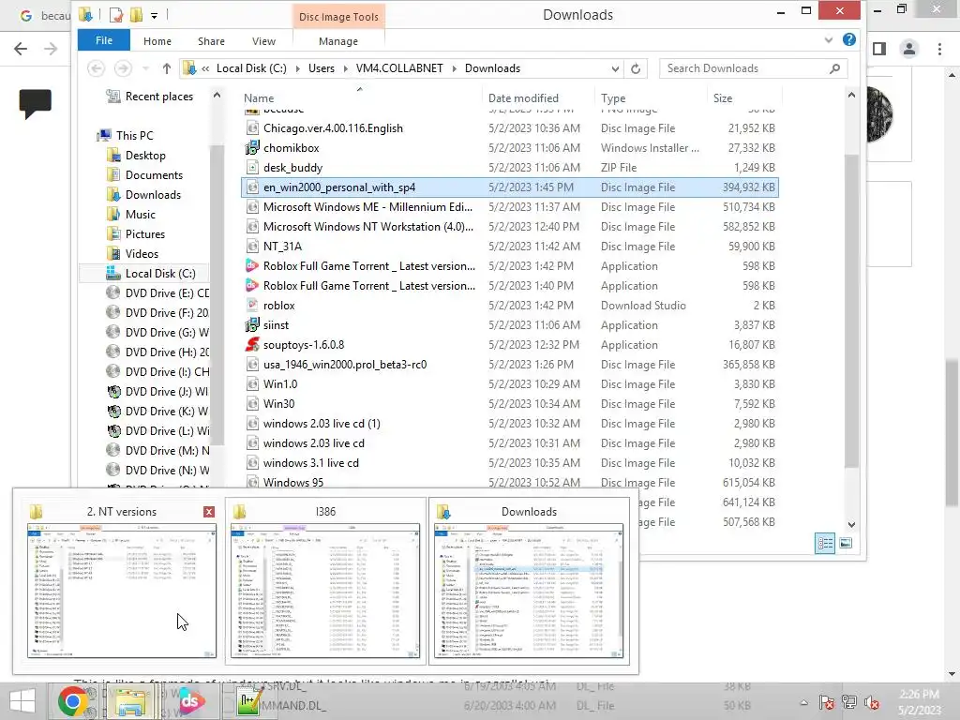Select the NT_31A disc image icon

pyautogui.click(x=251, y=247)
